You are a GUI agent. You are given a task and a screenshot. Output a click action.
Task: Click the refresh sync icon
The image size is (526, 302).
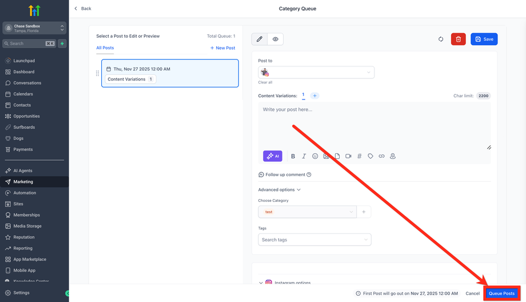[441, 39]
